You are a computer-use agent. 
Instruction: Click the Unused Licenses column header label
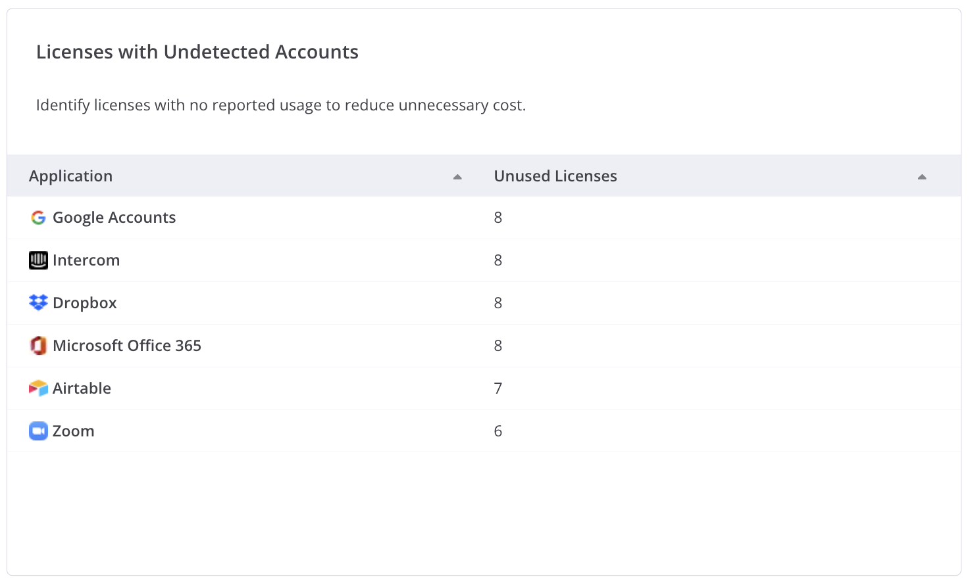click(555, 176)
